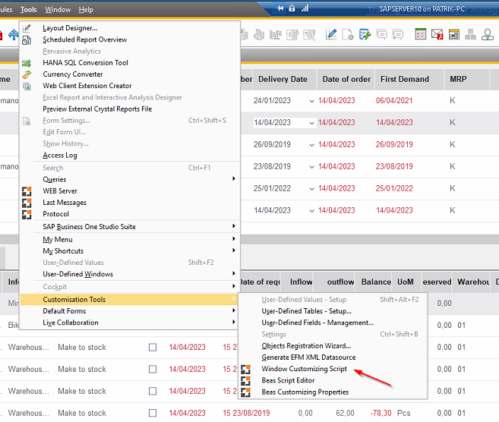
Task: Sort by Date of order column header
Action: pyautogui.click(x=346, y=79)
